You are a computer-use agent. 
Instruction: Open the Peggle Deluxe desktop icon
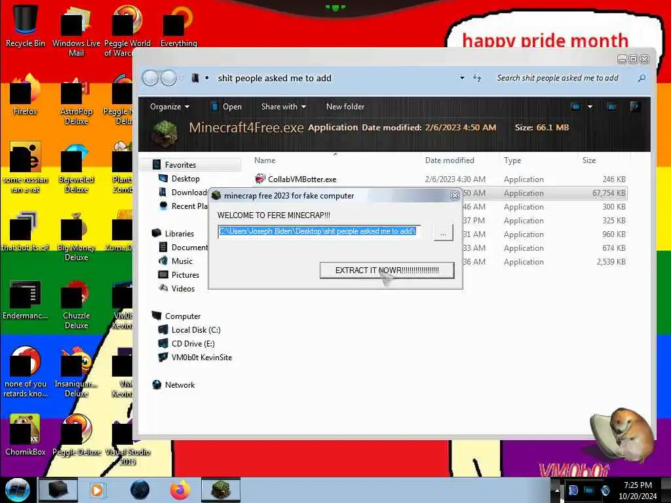click(76, 435)
